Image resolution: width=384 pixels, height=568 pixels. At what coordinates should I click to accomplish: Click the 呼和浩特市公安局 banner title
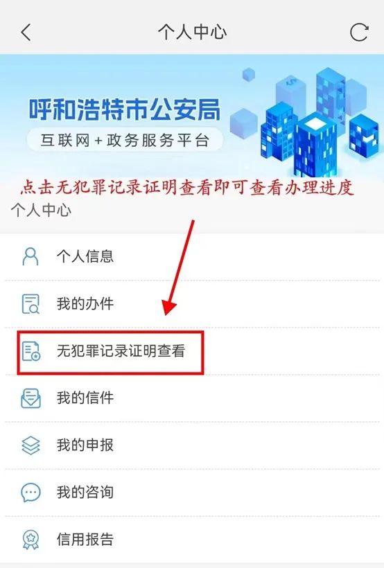[x=125, y=109]
